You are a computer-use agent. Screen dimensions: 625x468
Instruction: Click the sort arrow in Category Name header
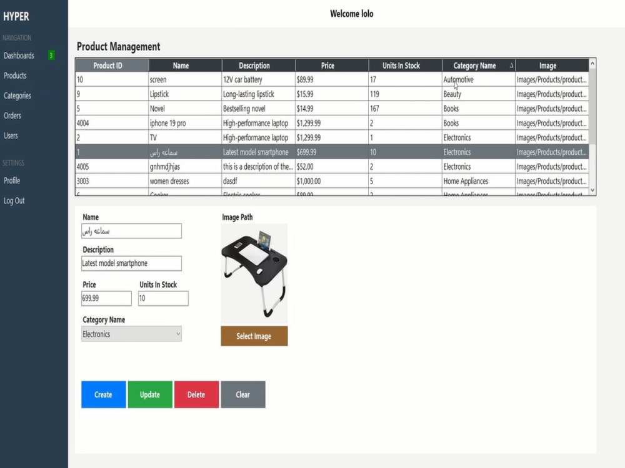(x=511, y=66)
